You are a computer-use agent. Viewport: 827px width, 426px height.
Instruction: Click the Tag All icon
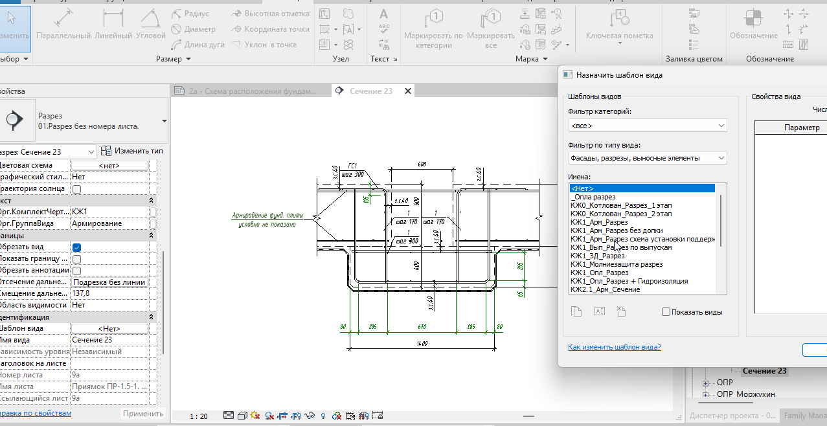click(x=490, y=29)
